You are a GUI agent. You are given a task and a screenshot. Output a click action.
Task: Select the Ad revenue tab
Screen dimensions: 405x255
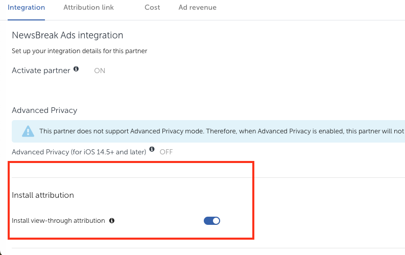197,8
